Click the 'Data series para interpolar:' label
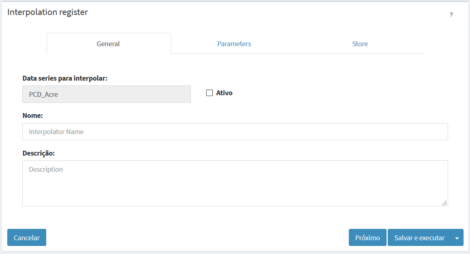The image size is (470, 254). point(65,78)
